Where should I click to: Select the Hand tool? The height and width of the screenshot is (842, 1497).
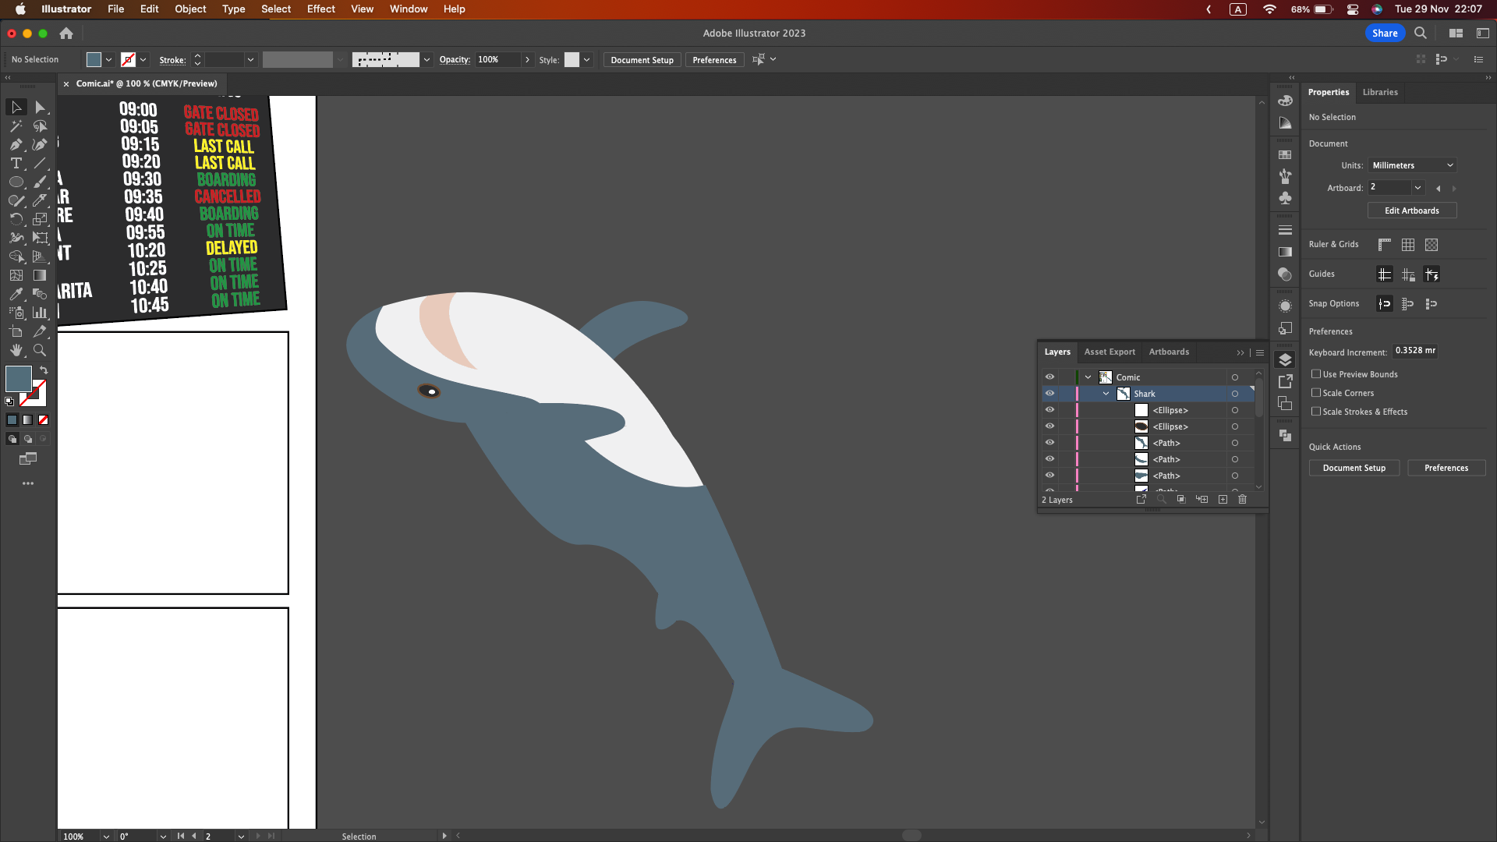coord(16,350)
